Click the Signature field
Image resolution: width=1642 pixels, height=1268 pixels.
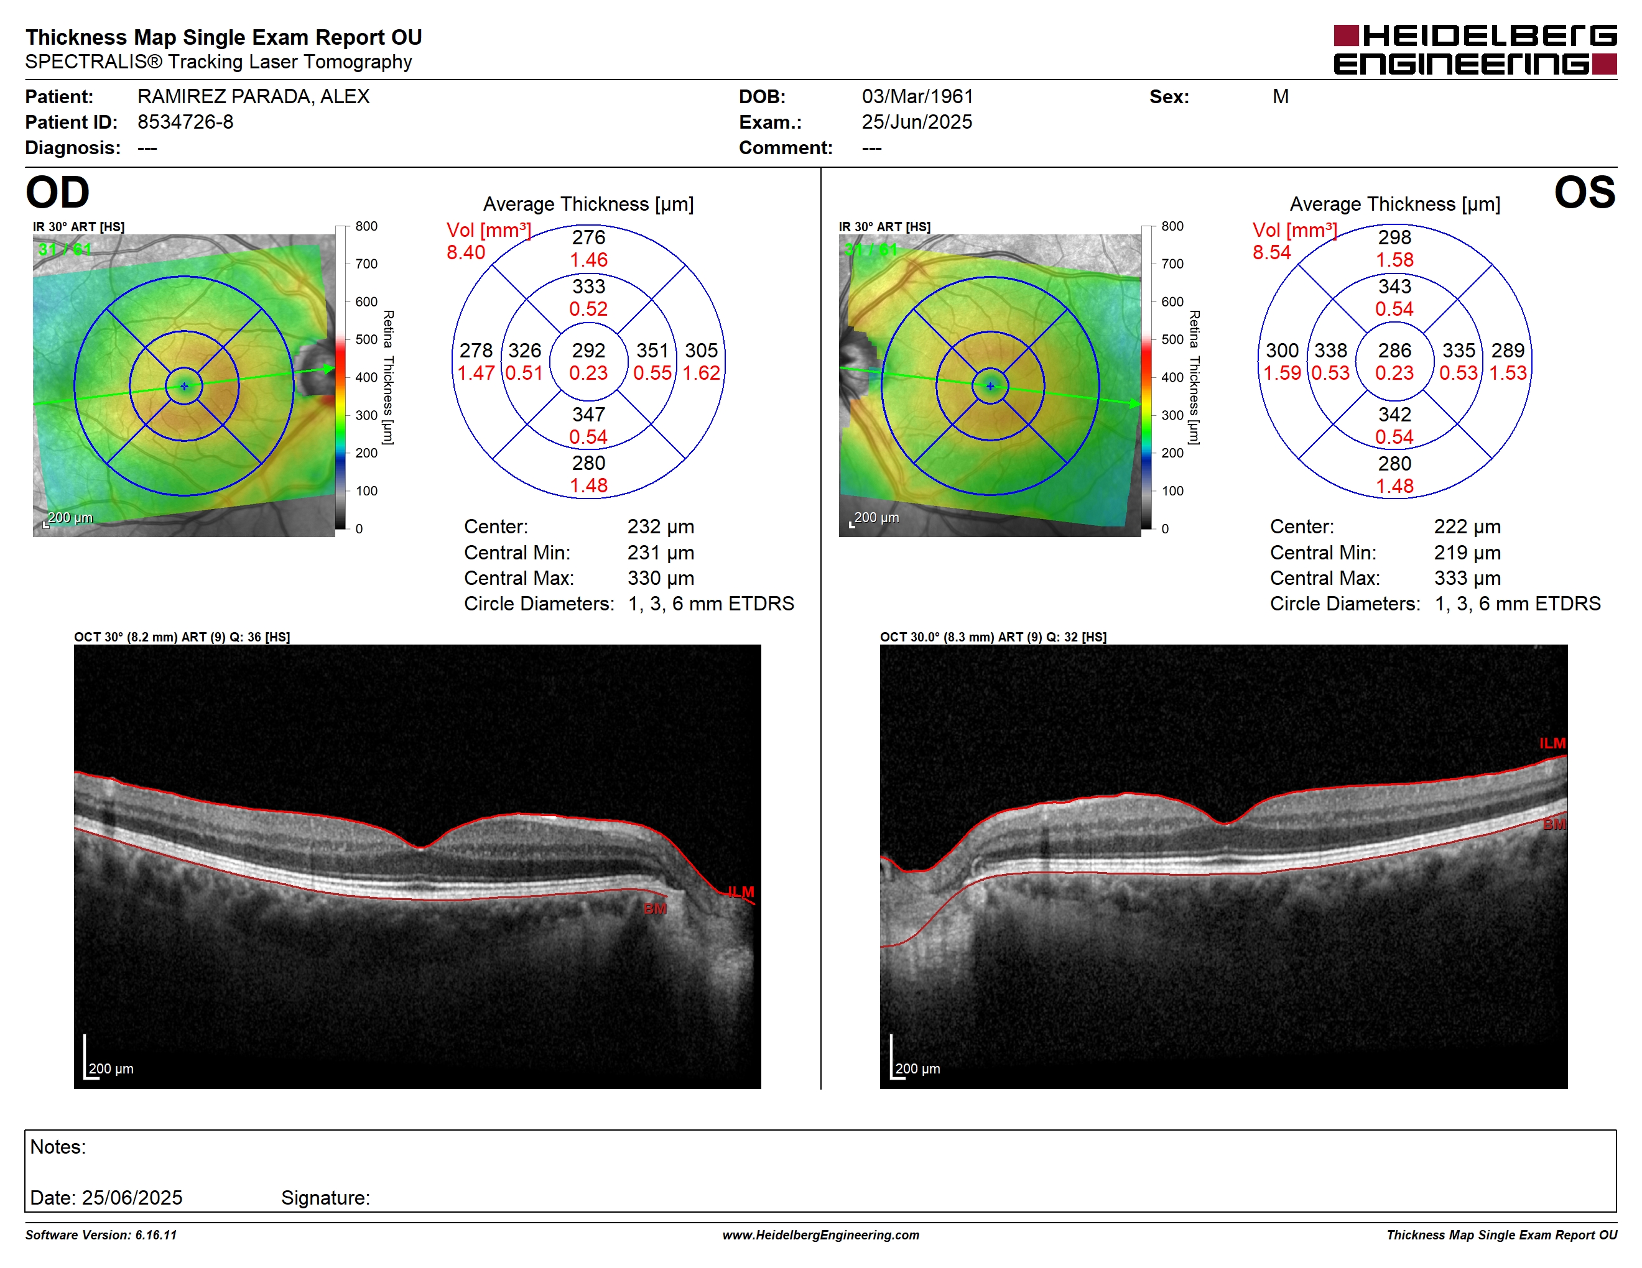pos(325,1197)
